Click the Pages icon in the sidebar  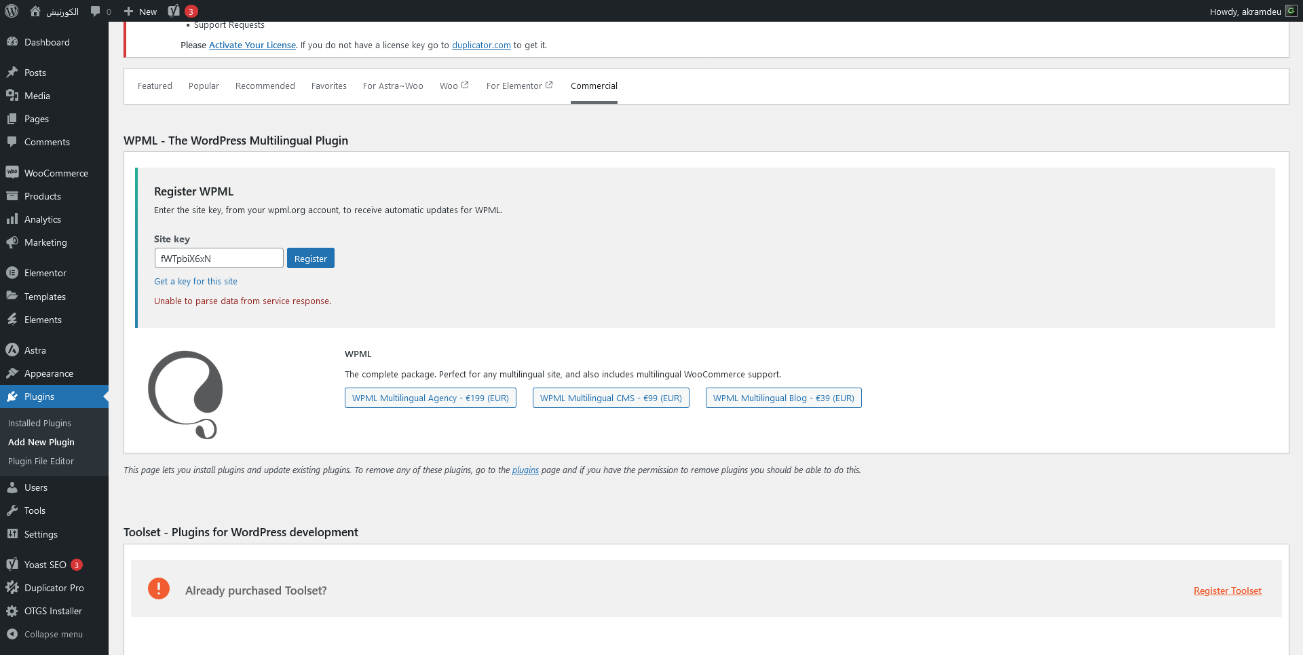pyautogui.click(x=12, y=118)
